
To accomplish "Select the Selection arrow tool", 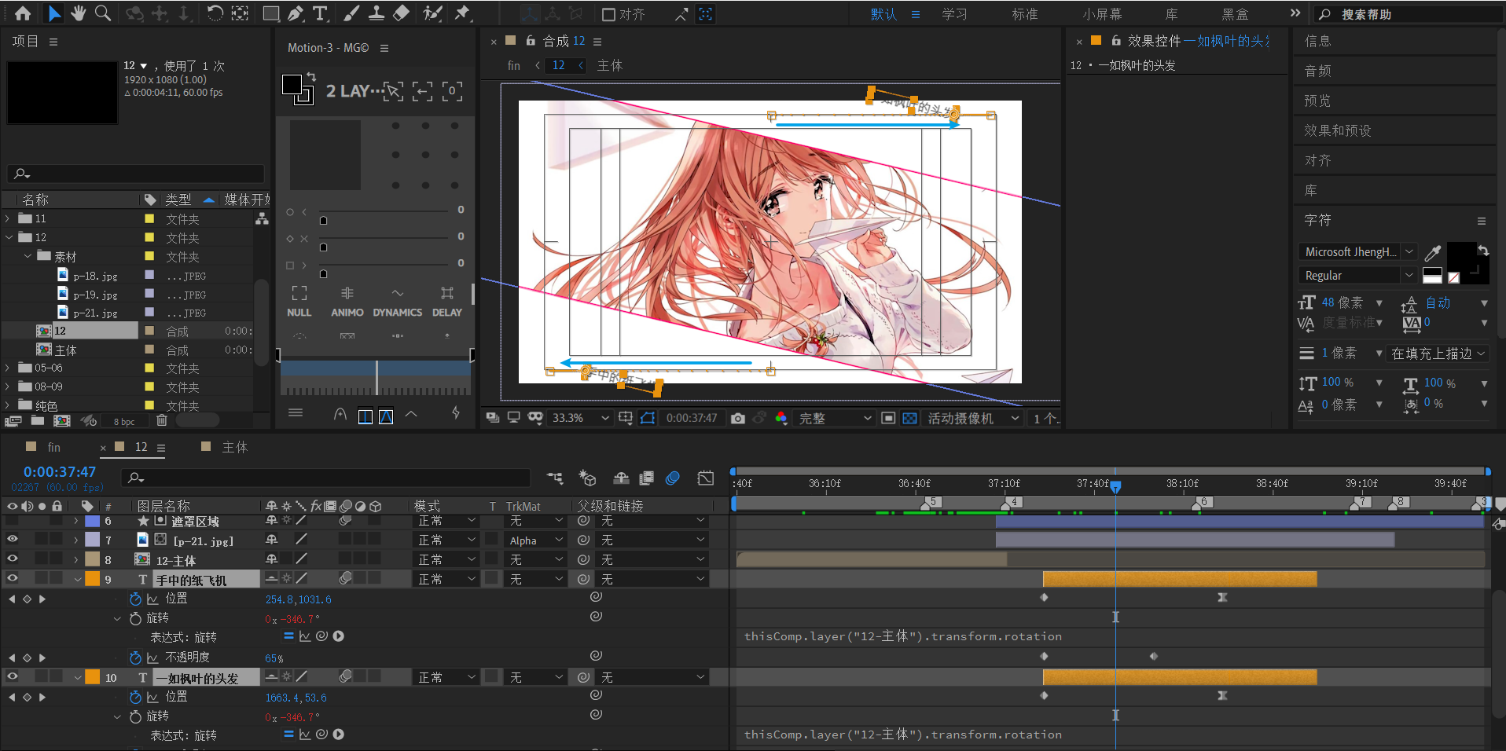I will [53, 13].
